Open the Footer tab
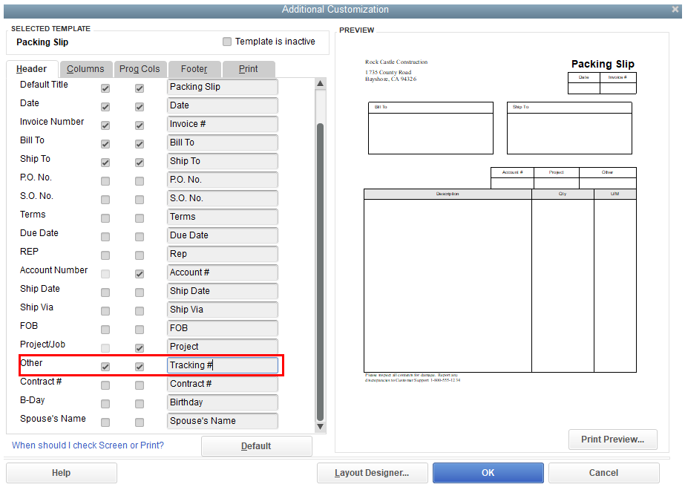Image resolution: width=685 pixels, height=490 pixels. 194,68
